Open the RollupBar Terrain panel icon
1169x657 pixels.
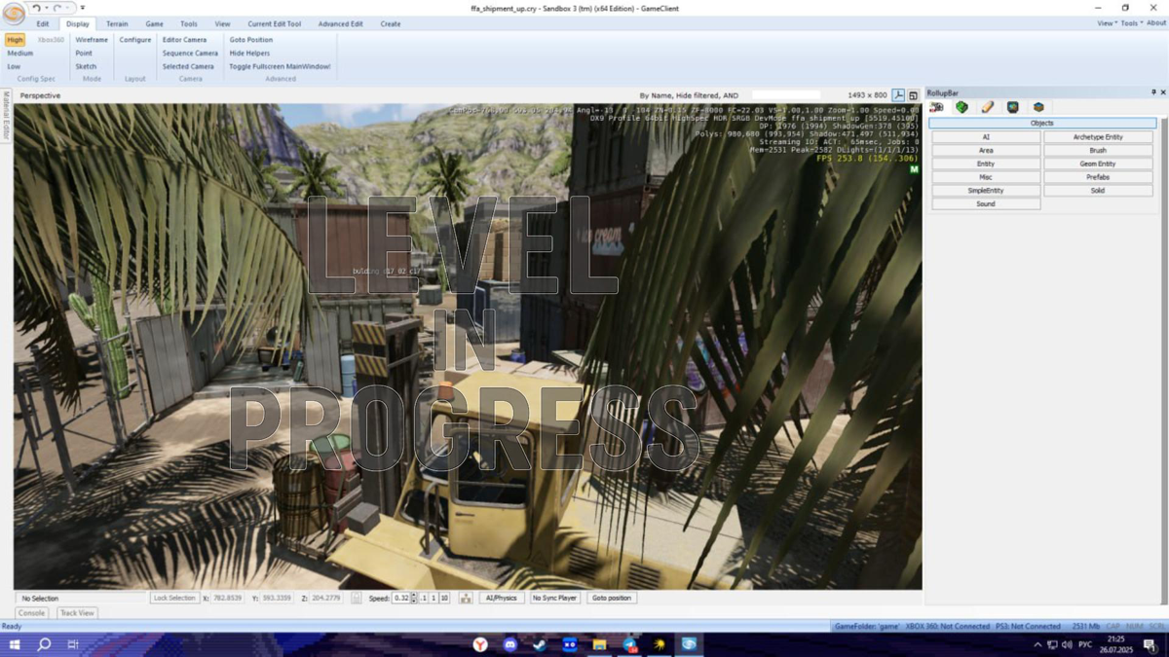(x=962, y=107)
